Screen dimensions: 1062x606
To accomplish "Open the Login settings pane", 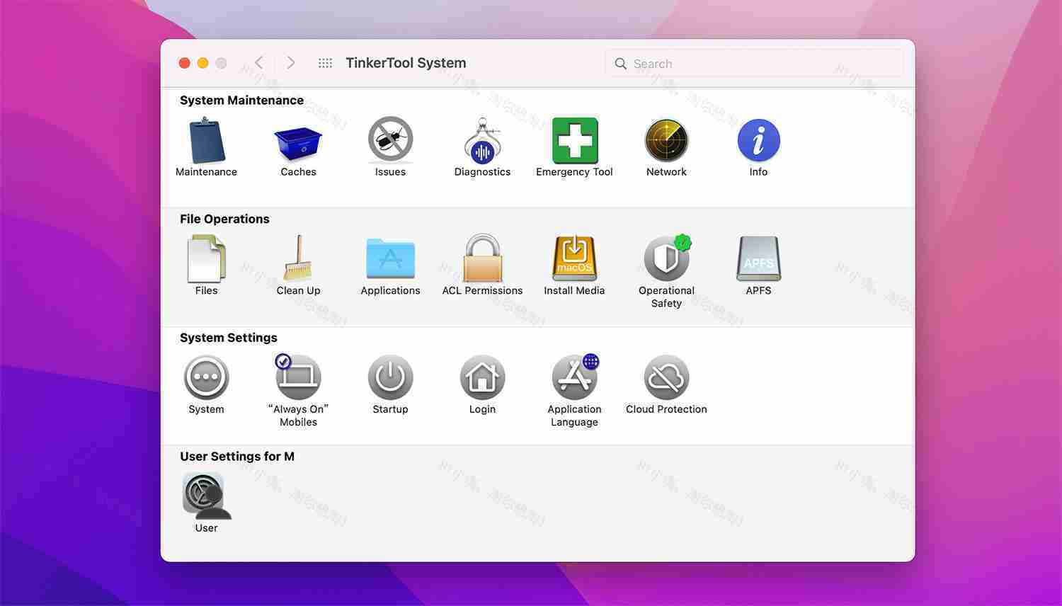I will 482,377.
